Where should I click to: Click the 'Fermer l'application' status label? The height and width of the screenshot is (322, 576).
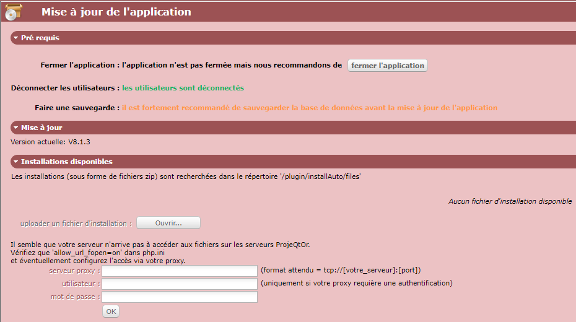tap(80, 65)
